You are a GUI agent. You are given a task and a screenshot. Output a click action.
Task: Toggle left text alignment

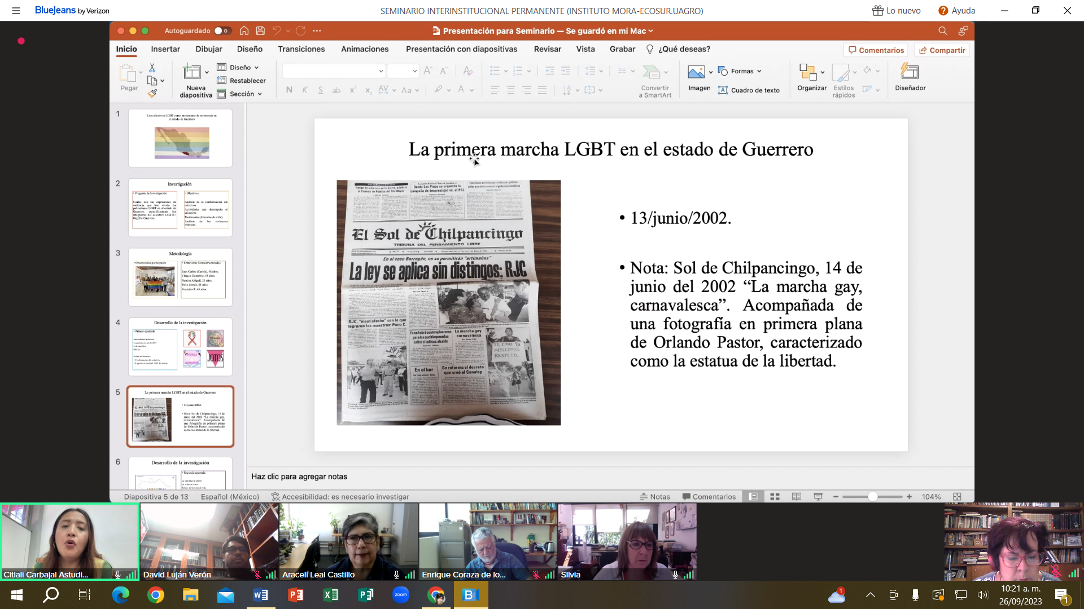click(x=495, y=90)
